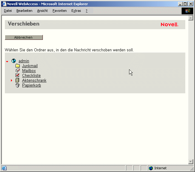This screenshot has width=195, height=172.
Task: Click the Internet zone text in status bar
Action: tap(160, 168)
